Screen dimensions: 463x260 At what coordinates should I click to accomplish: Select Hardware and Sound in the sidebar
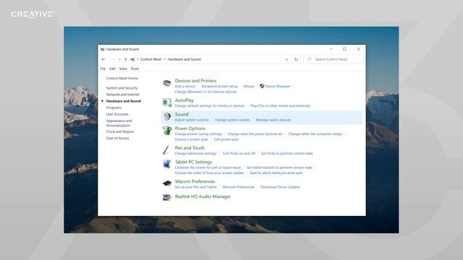point(124,101)
